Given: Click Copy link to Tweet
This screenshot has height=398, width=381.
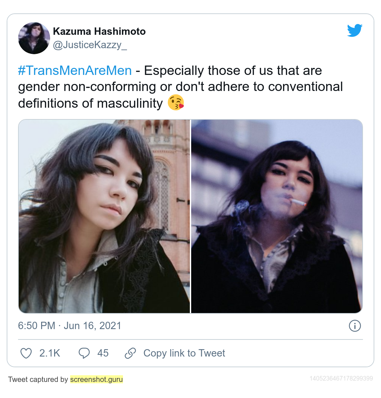Looking at the screenshot, I should tap(184, 353).
